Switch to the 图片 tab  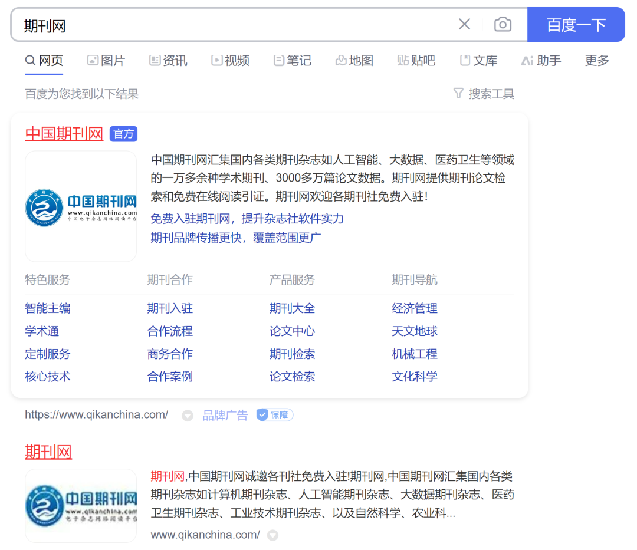coord(106,61)
